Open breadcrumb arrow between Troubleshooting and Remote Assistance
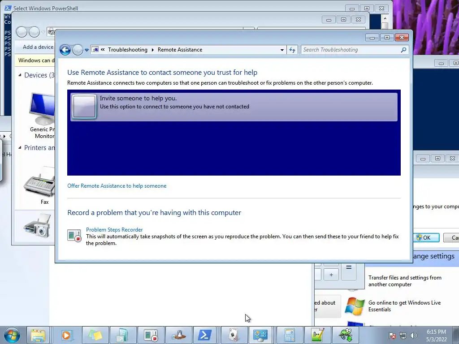Viewport: 459px width, 344px height. click(x=152, y=50)
